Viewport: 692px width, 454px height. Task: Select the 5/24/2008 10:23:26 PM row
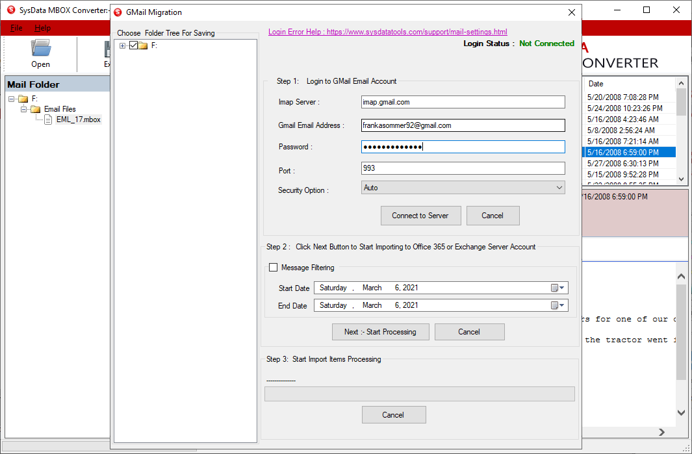(x=630, y=108)
